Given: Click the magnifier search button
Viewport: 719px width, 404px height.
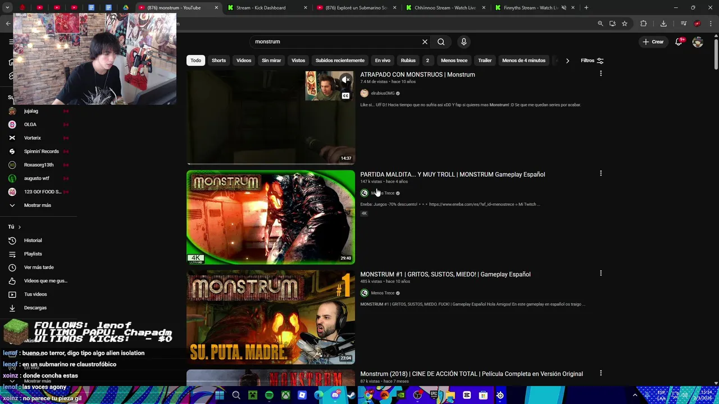Looking at the screenshot, I should tap(441, 42).
